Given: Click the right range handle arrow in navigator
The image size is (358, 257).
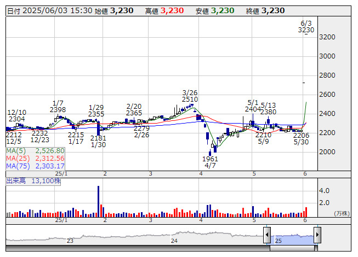Looking at the screenshot, I should 317,235.
